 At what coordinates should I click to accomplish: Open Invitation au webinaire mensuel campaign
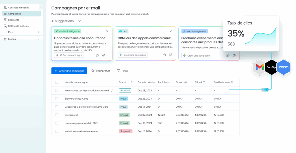click(81, 131)
